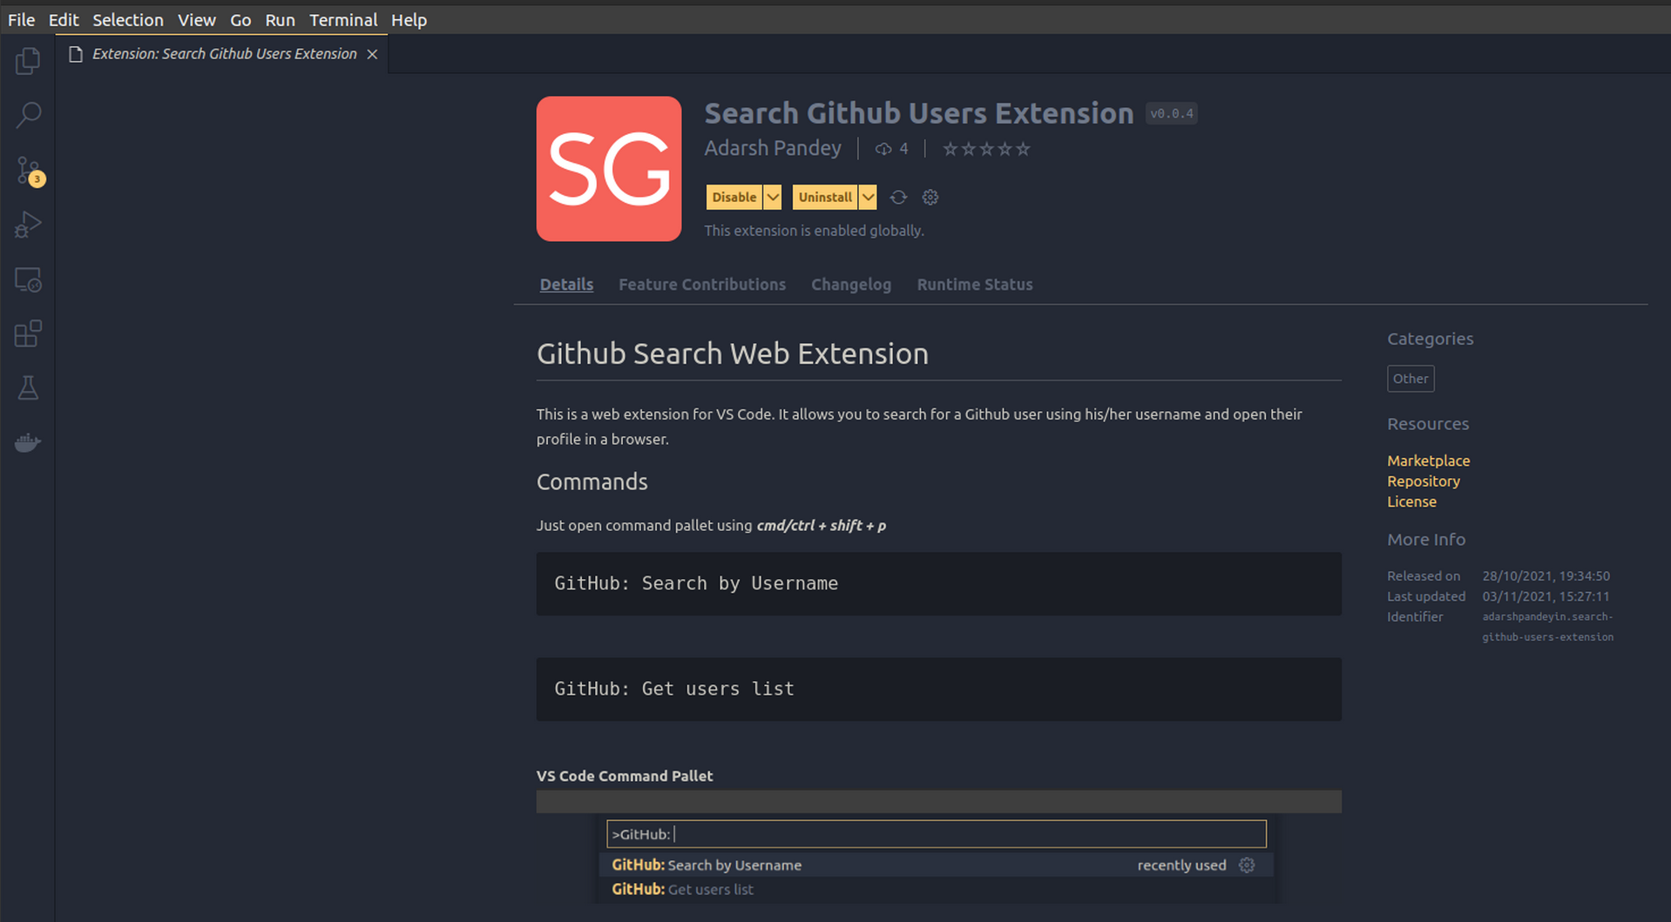Click the 'Github Search Web Extension' heading
Viewport: 1671px width, 922px height.
pos(732,353)
